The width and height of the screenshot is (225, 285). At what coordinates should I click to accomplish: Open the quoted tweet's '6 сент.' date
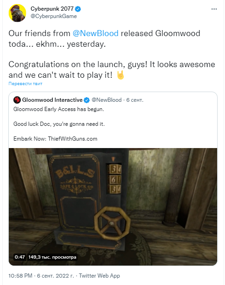coord(135,100)
